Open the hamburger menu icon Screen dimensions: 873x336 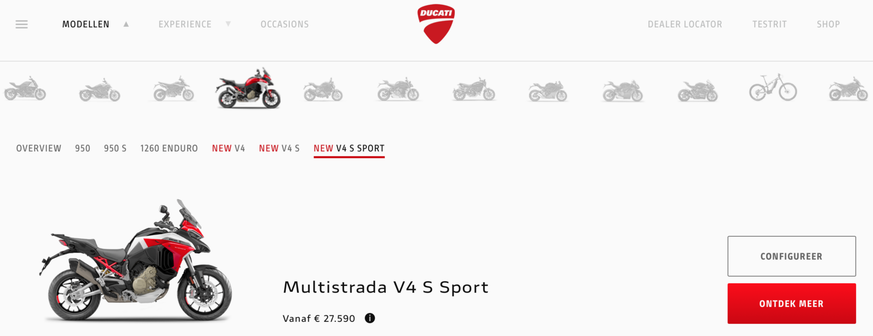(x=22, y=25)
